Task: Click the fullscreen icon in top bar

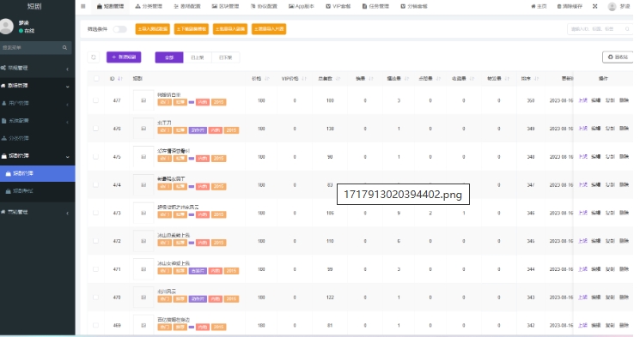Action: [x=595, y=7]
